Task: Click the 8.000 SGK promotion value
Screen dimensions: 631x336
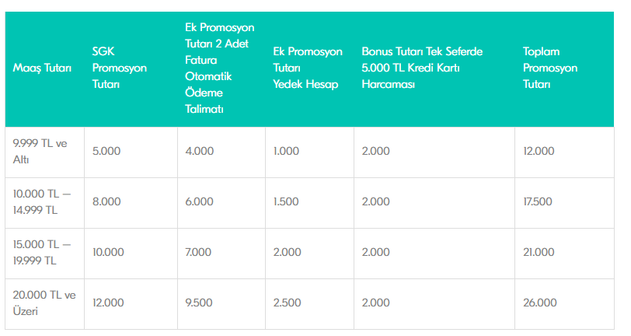Action: point(106,201)
